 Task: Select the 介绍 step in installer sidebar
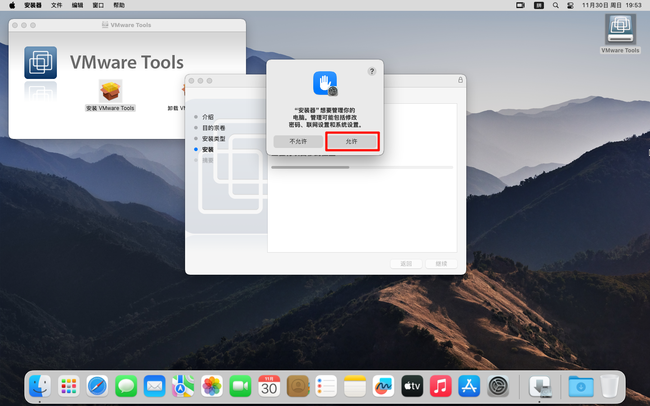click(x=208, y=117)
